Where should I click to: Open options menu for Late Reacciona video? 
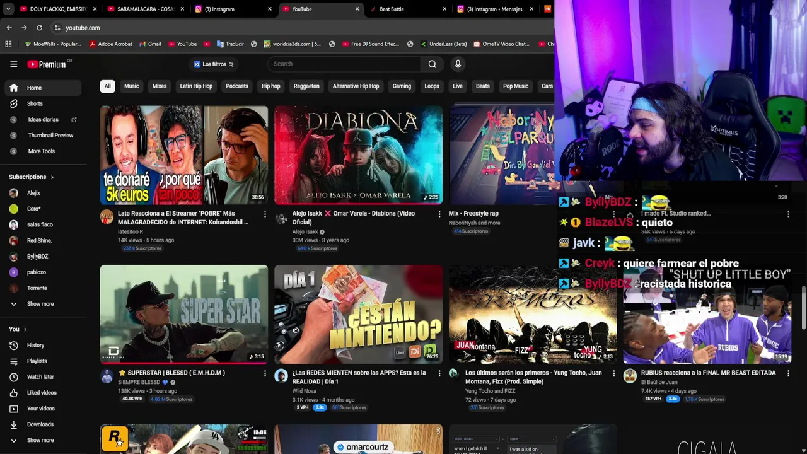pyautogui.click(x=265, y=214)
